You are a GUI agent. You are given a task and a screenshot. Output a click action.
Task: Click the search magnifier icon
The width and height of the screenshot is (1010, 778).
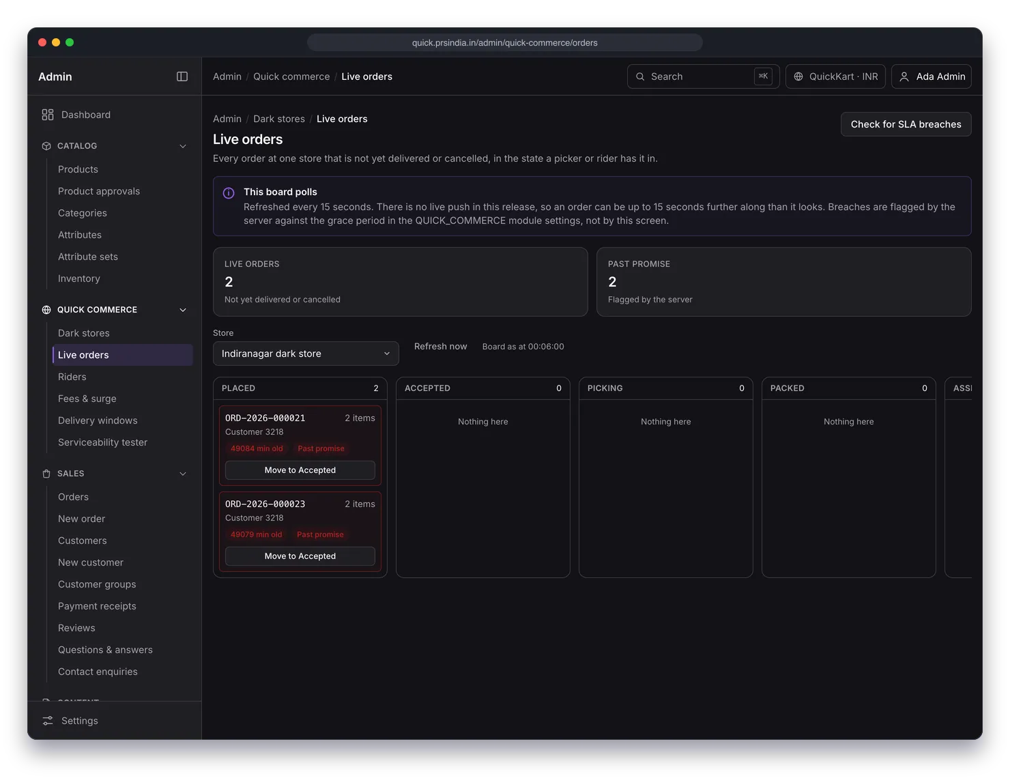tap(640, 76)
